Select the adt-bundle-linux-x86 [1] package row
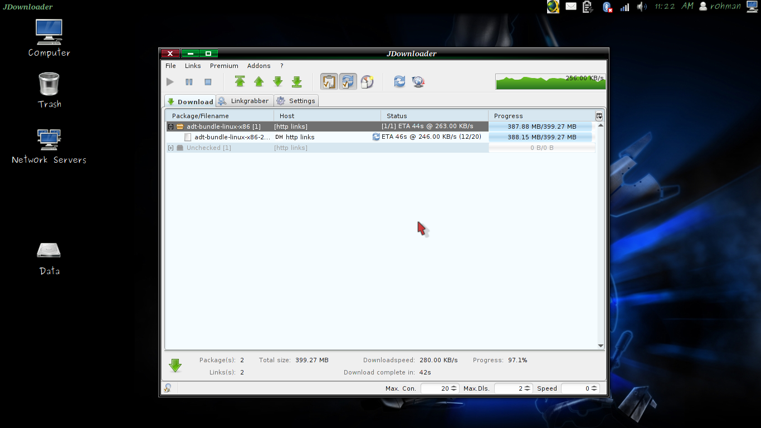This screenshot has height=428, width=761. tap(380, 127)
